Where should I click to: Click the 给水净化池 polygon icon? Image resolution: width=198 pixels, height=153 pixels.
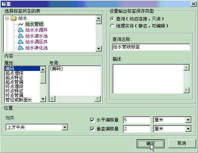[x=21, y=48]
